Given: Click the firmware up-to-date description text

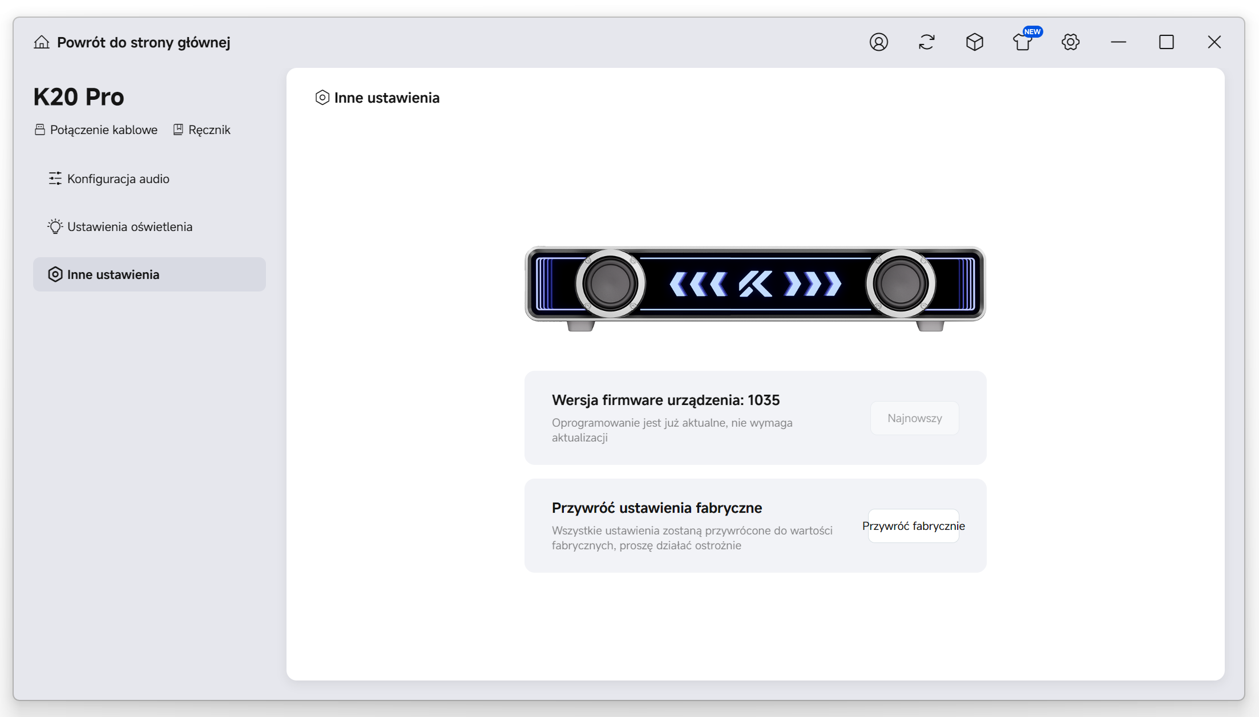Looking at the screenshot, I should point(672,430).
